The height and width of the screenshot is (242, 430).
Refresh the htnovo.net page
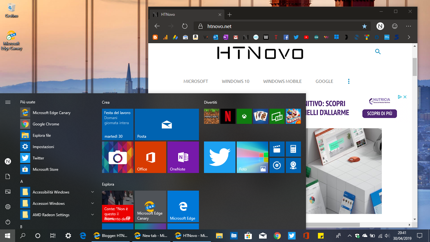tap(185, 26)
